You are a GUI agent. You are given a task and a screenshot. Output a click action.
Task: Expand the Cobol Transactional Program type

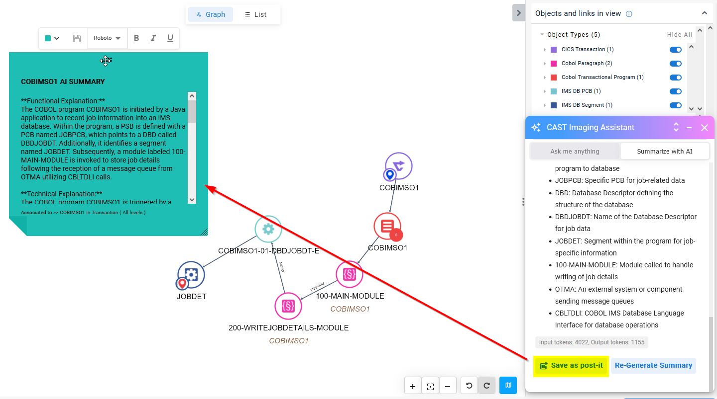[545, 78]
